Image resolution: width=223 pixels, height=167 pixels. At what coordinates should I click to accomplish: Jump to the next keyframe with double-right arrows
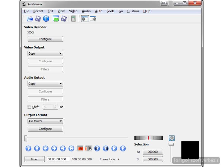point(71,149)
